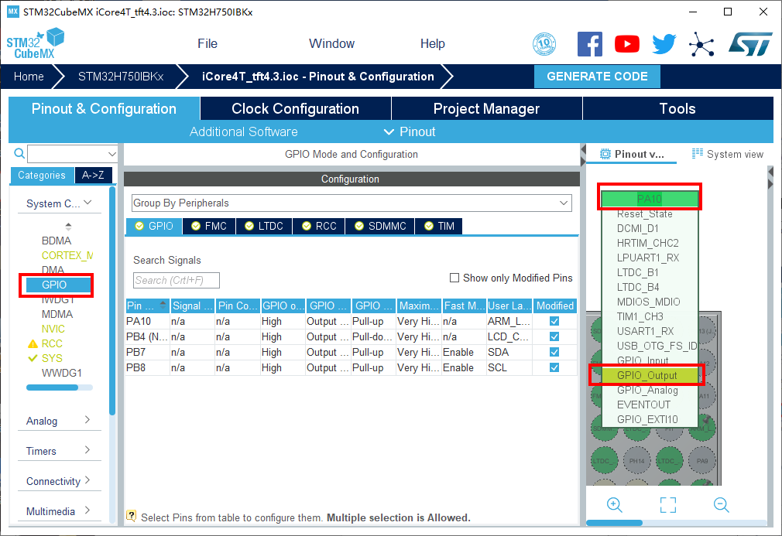This screenshot has width=782, height=536.
Task: Expand the Connectivity category
Action: (59, 481)
